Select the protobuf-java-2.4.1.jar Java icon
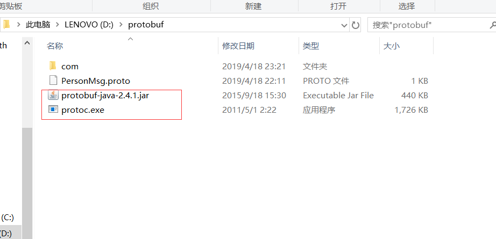 pyautogui.click(x=53, y=95)
